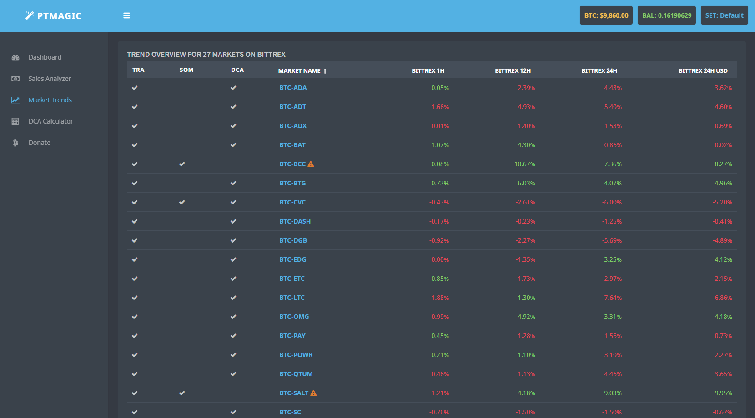Sort by Bittrex 24H column header
The width and height of the screenshot is (755, 418).
click(599, 71)
